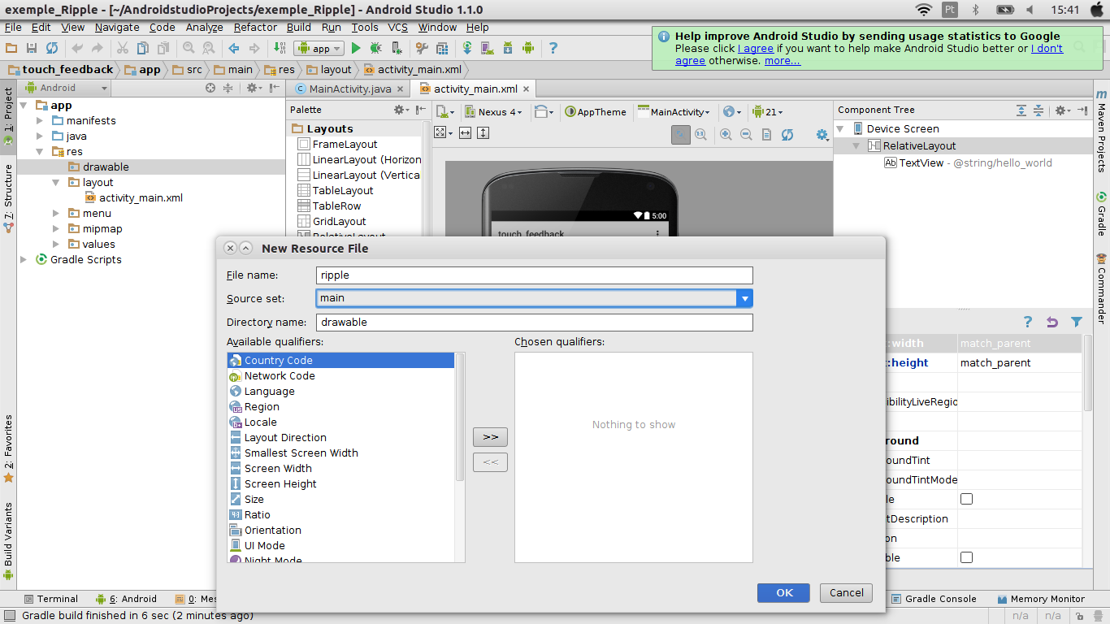Viewport: 1110px width, 624px height.
Task: Click the Make Project icon
Action: 280,48
